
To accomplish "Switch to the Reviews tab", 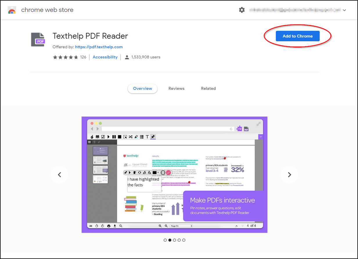I will (177, 88).
